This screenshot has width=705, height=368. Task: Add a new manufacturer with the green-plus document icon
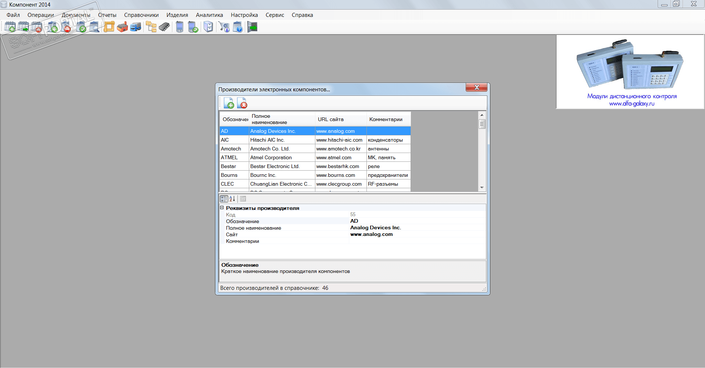(229, 103)
